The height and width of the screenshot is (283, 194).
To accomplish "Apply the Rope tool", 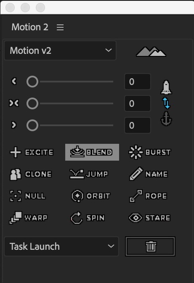I will pos(148,196).
